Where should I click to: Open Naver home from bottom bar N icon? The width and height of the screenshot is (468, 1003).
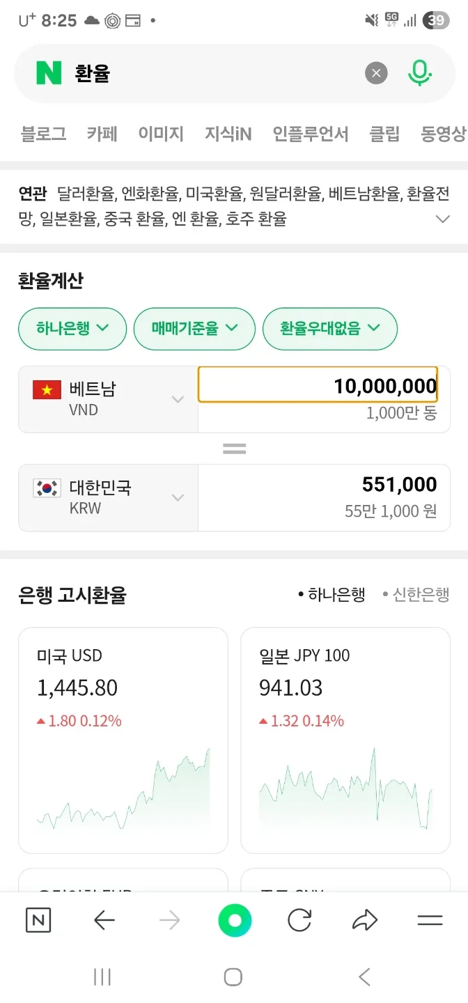coord(38,921)
